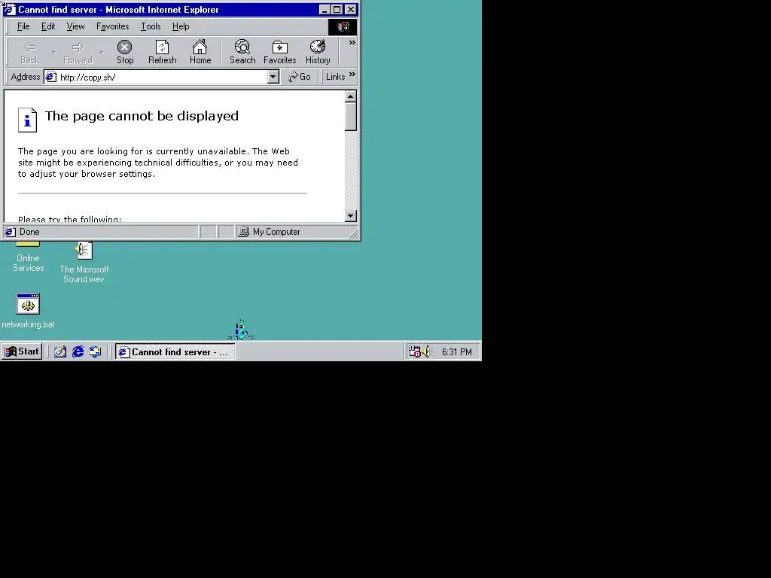This screenshot has height=578, width=771.
Task: Click the scrollbar up arrow
Action: click(351, 96)
